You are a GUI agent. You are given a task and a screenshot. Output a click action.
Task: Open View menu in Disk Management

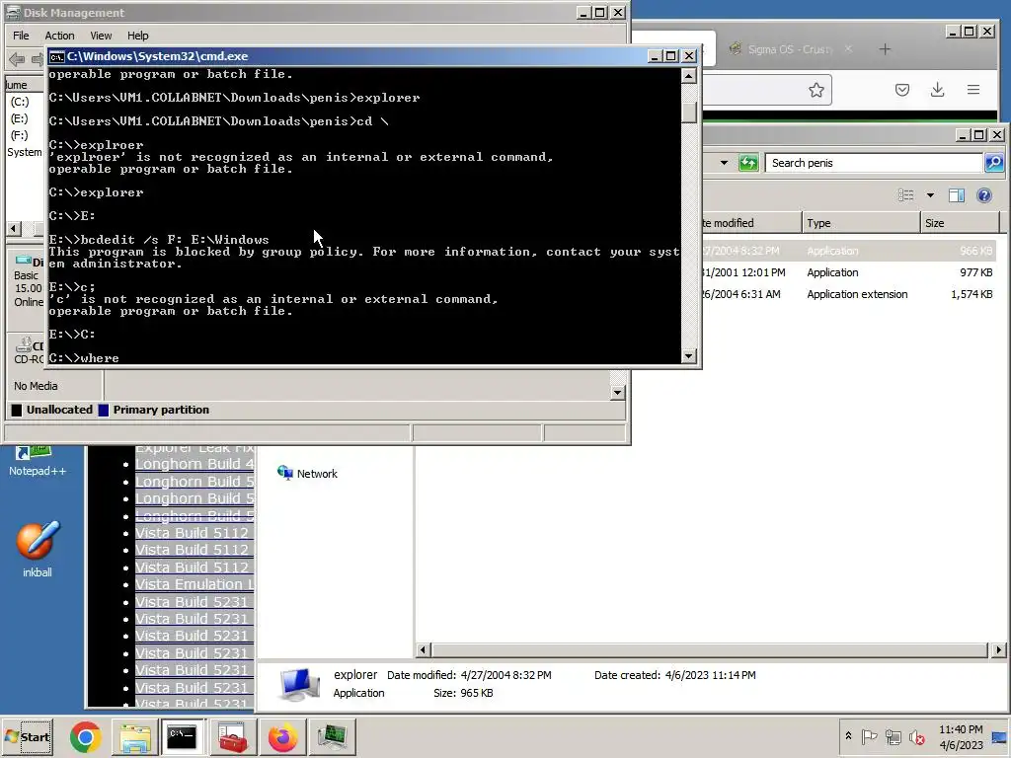click(x=101, y=36)
